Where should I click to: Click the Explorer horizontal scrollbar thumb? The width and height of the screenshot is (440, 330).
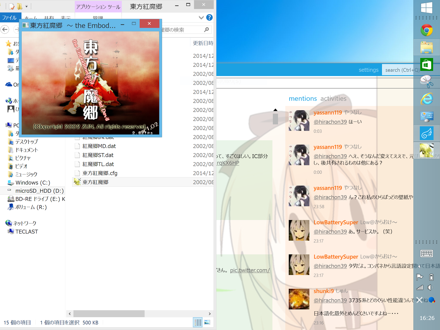pyautogui.click(x=109, y=313)
